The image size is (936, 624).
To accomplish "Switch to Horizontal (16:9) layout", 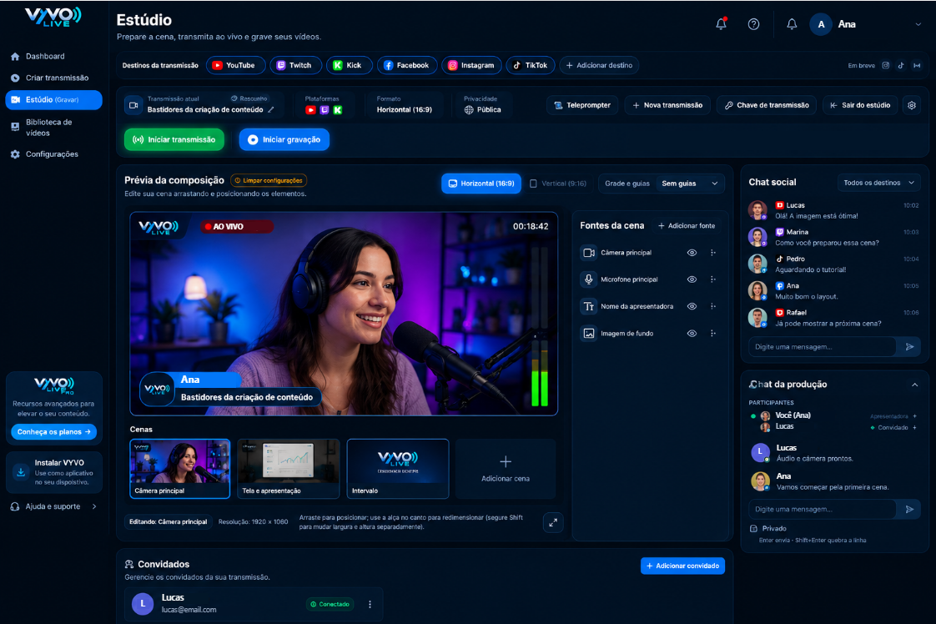I will [x=481, y=184].
